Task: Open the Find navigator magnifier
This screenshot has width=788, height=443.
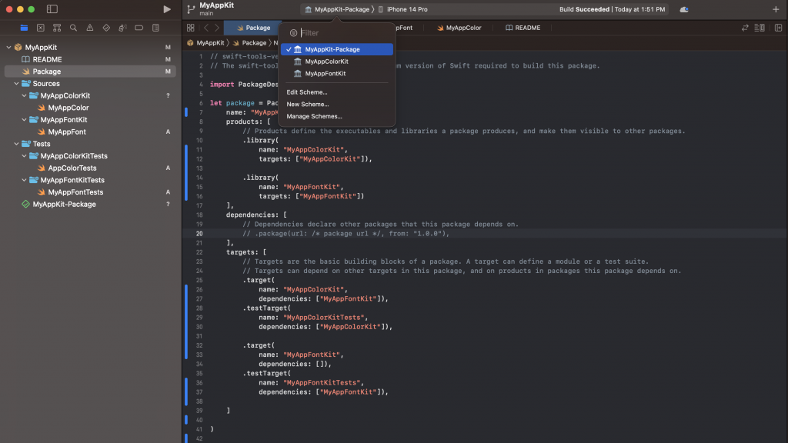Action: [73, 28]
